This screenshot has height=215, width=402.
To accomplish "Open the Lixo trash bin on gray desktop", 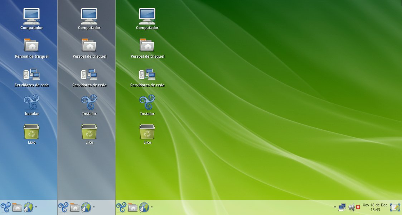I will (x=89, y=132).
